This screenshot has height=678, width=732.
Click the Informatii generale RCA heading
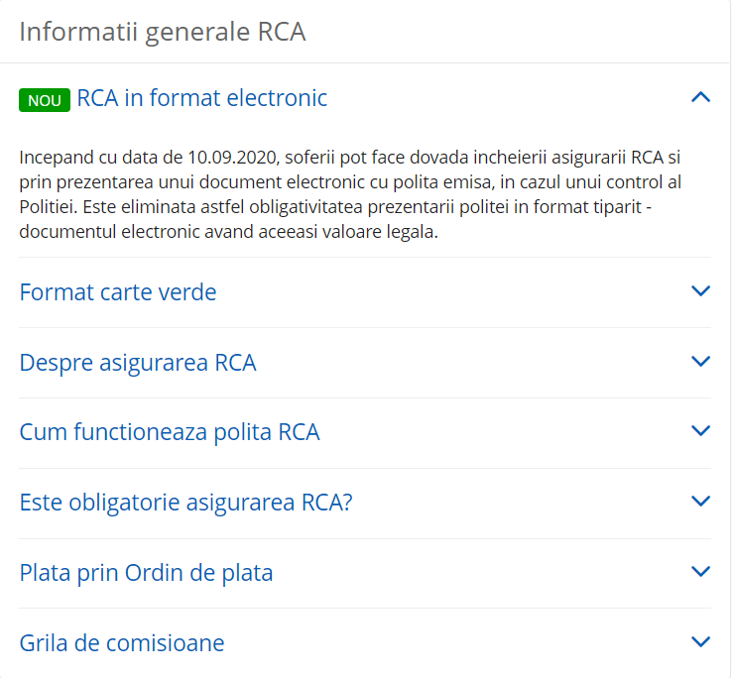coord(163,32)
